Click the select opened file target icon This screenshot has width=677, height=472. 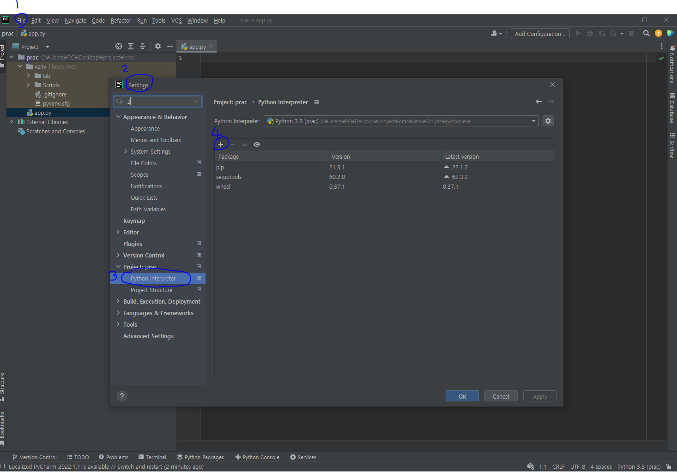[119, 46]
